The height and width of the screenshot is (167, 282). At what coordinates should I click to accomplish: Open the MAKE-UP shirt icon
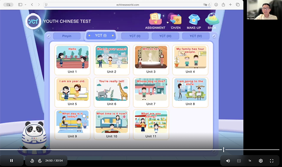[x=194, y=20]
